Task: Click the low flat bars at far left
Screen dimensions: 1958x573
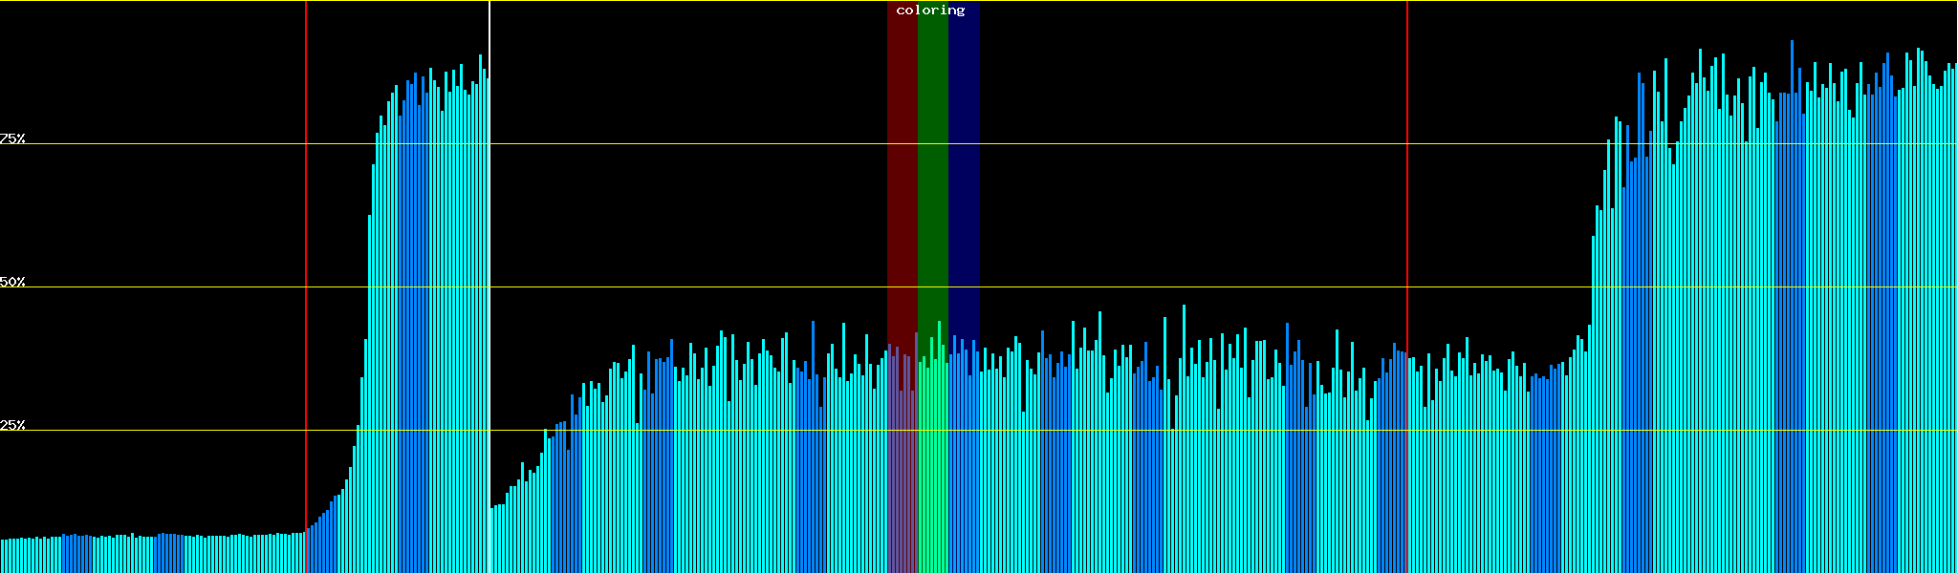Action: (x=143, y=554)
